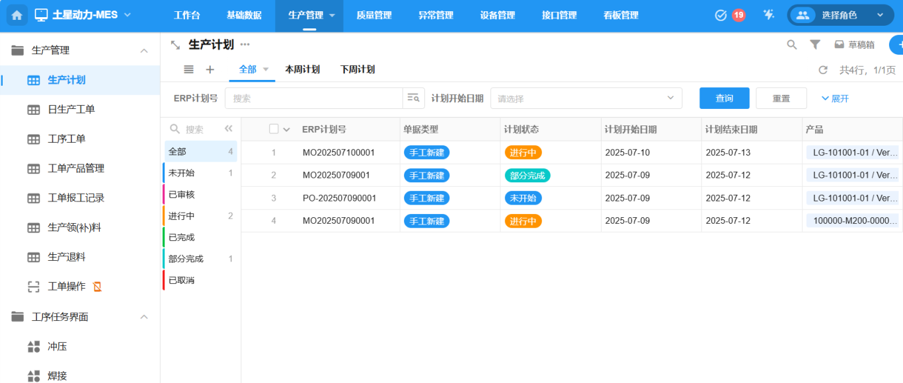903x383 pixels.
Task: Click the refresh icon beside row count
Action: point(823,70)
